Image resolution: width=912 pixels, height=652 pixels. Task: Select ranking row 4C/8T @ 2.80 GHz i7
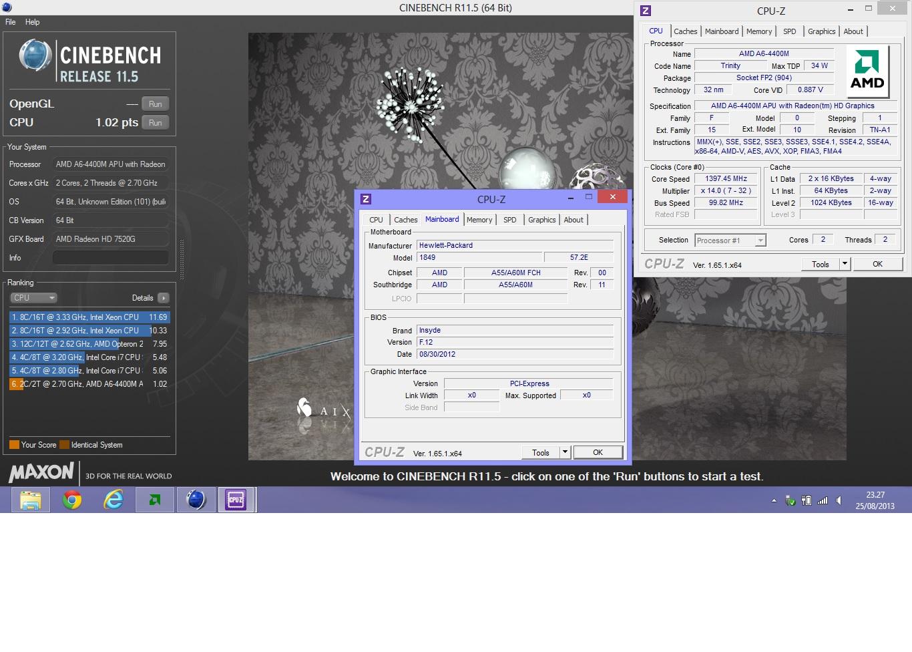point(89,371)
